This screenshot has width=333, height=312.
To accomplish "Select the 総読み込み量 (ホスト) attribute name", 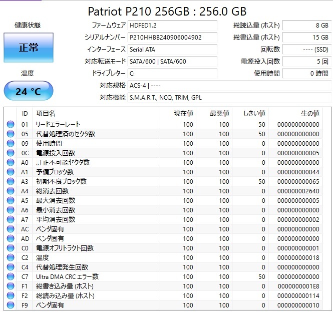I will click(65, 295).
